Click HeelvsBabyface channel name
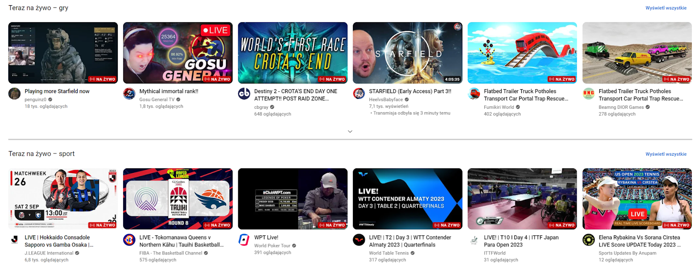Viewport: 698px width, 268px height. 386,100
